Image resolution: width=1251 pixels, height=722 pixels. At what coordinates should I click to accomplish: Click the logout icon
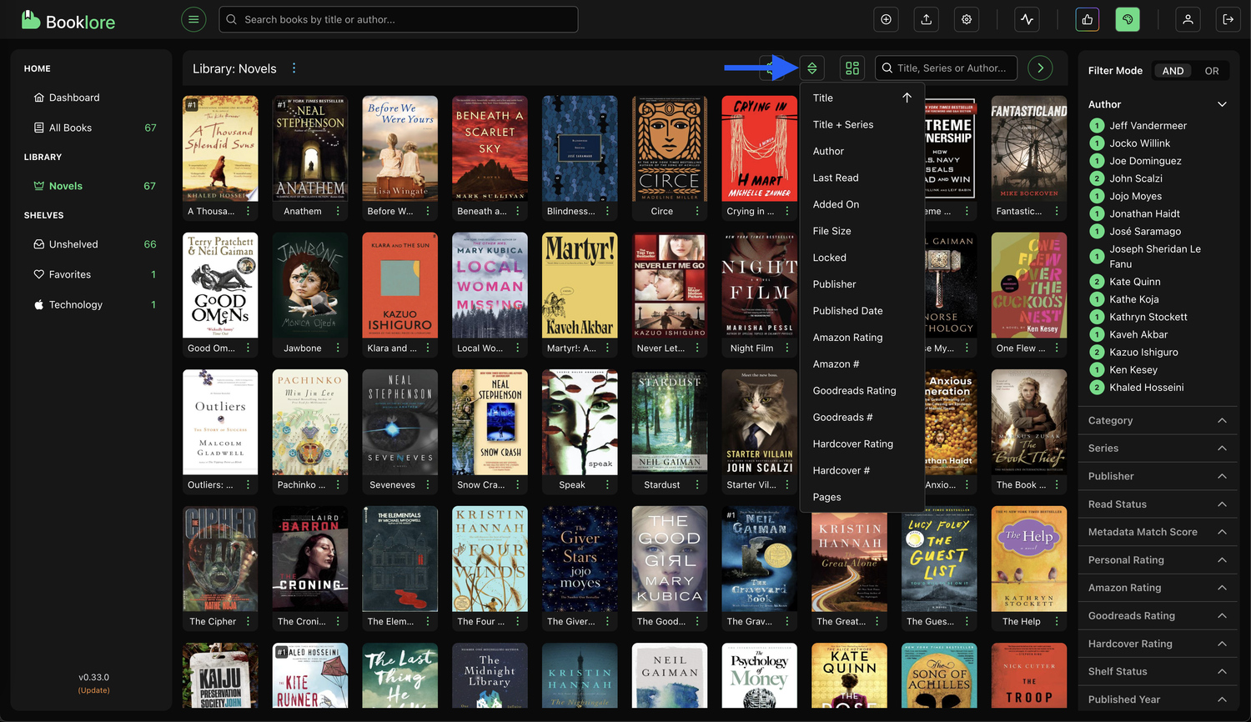point(1228,19)
